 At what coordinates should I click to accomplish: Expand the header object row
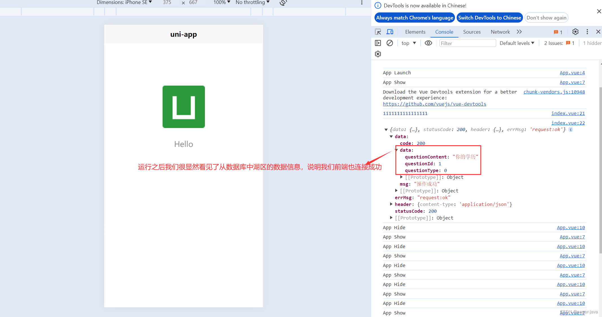point(391,204)
